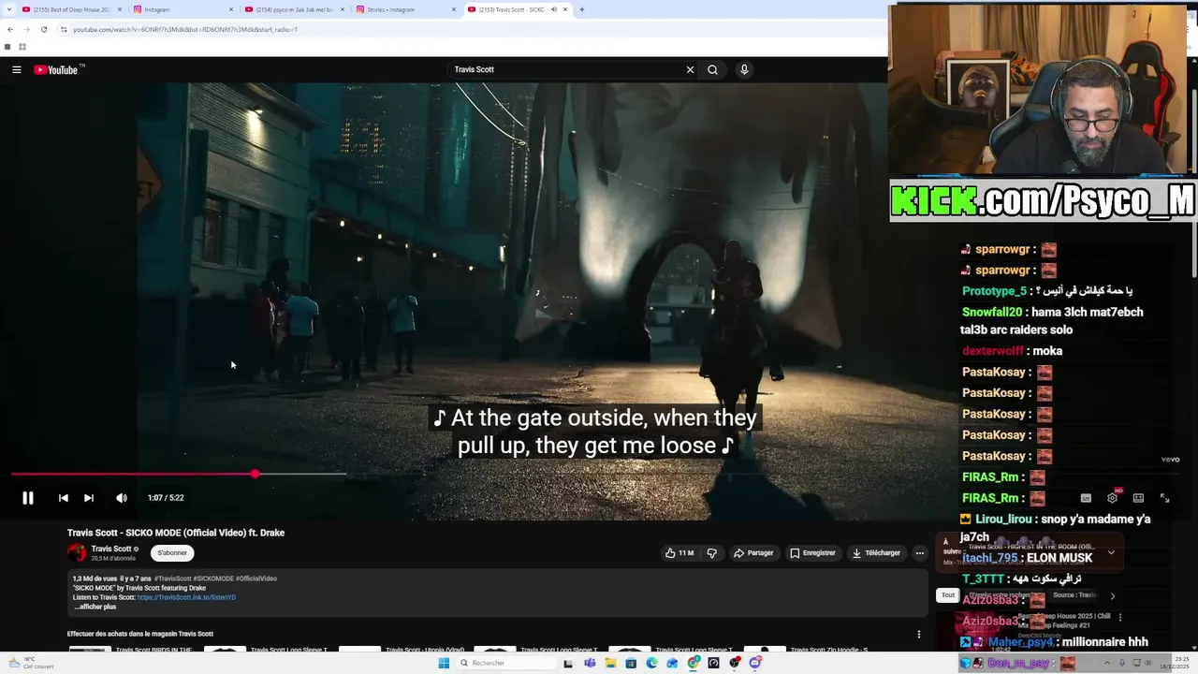Viewport: 1198px width, 674px height.
Task: Open the tray microphone icon
Action: [x=1122, y=663]
